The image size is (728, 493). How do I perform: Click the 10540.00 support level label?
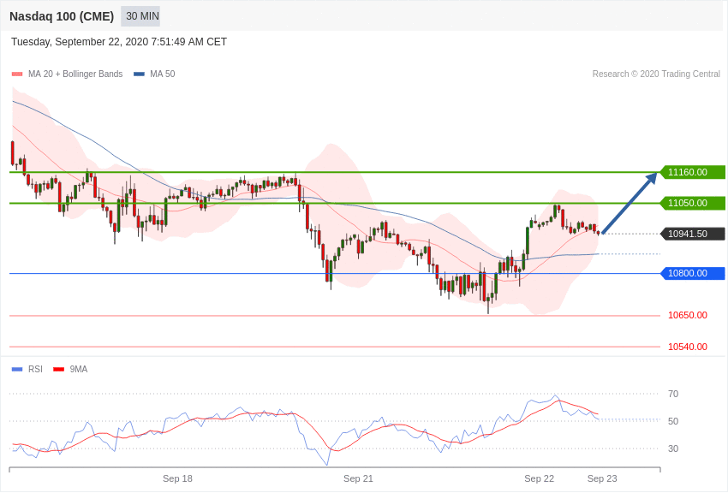click(688, 347)
